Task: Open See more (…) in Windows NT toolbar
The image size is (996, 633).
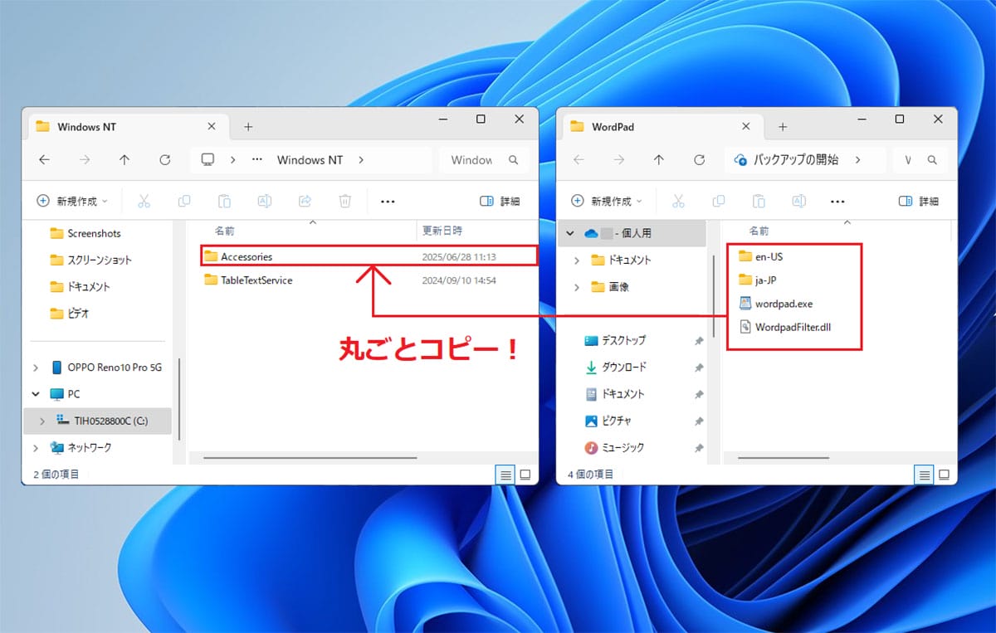Action: point(388,201)
